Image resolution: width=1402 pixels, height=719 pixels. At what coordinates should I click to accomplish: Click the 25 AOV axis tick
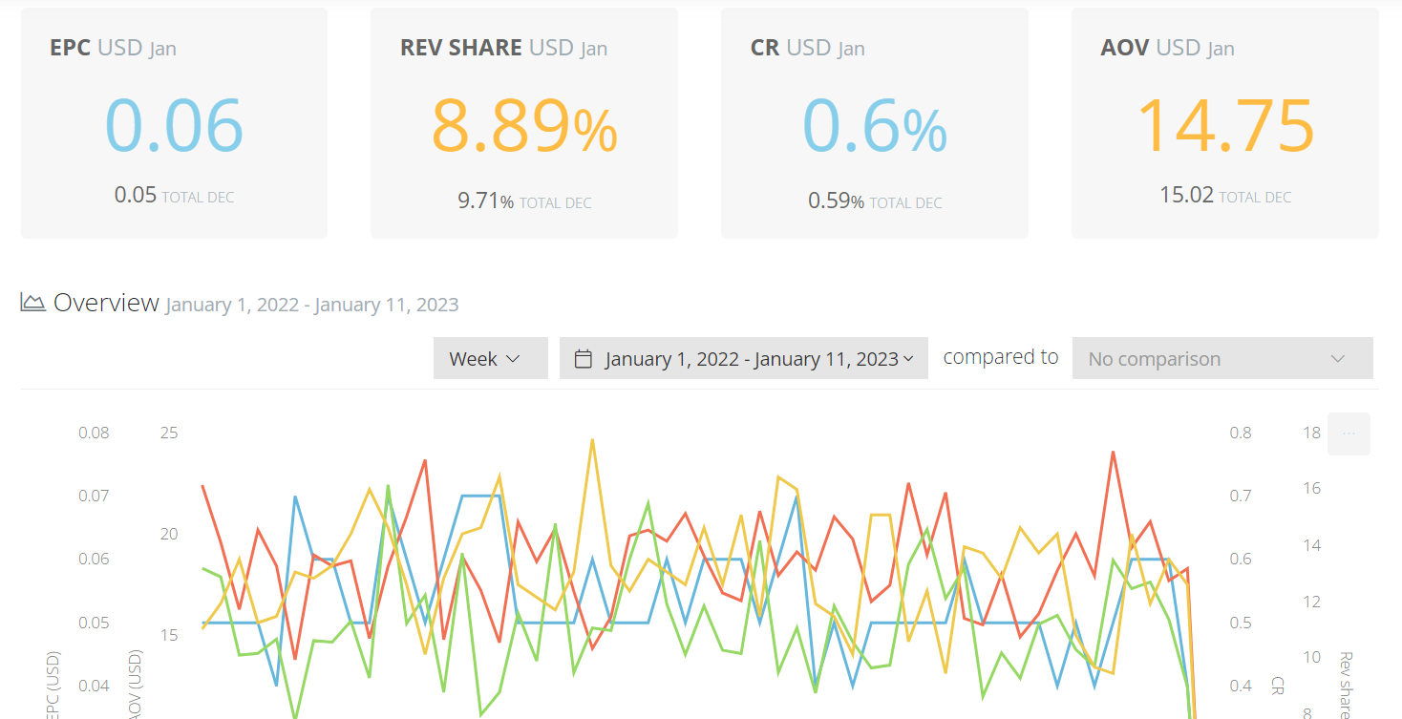tap(169, 433)
